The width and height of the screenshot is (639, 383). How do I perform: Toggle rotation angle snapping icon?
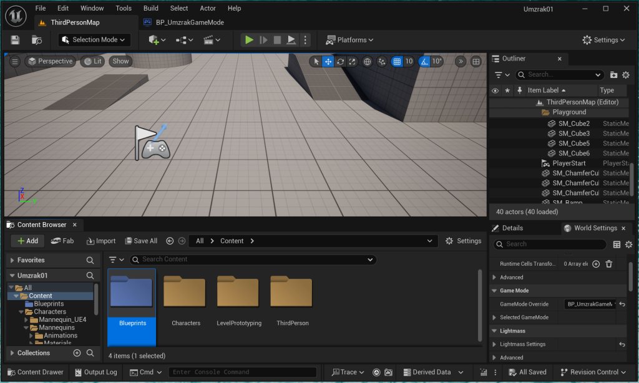click(x=424, y=61)
